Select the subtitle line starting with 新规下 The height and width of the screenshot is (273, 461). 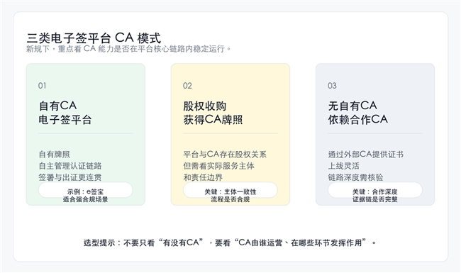click(x=128, y=49)
